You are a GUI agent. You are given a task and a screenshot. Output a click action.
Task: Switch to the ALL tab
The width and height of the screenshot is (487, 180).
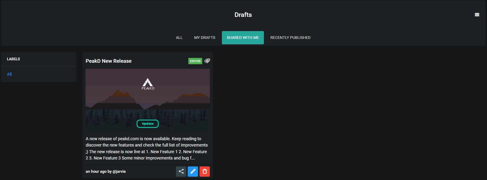click(x=179, y=38)
